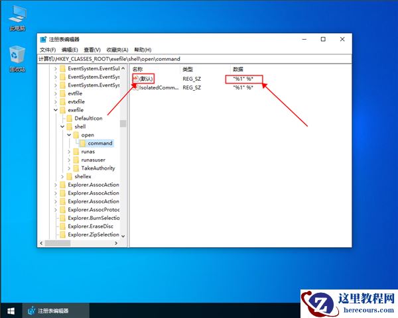This screenshot has height=318, width=398.
Task: Click tree scrollbar down arrow
Action: (123, 236)
